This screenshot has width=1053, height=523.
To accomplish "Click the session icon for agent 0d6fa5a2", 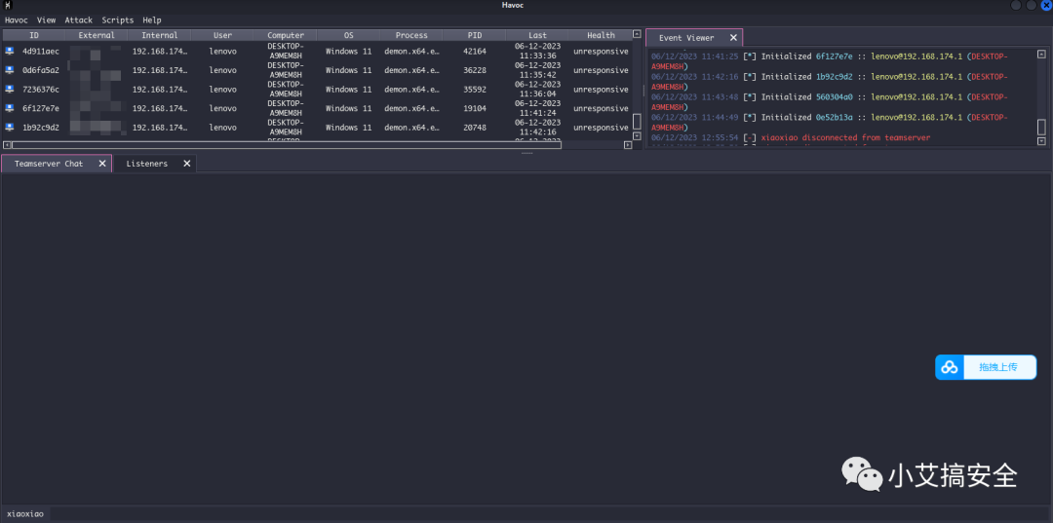I will [10, 70].
